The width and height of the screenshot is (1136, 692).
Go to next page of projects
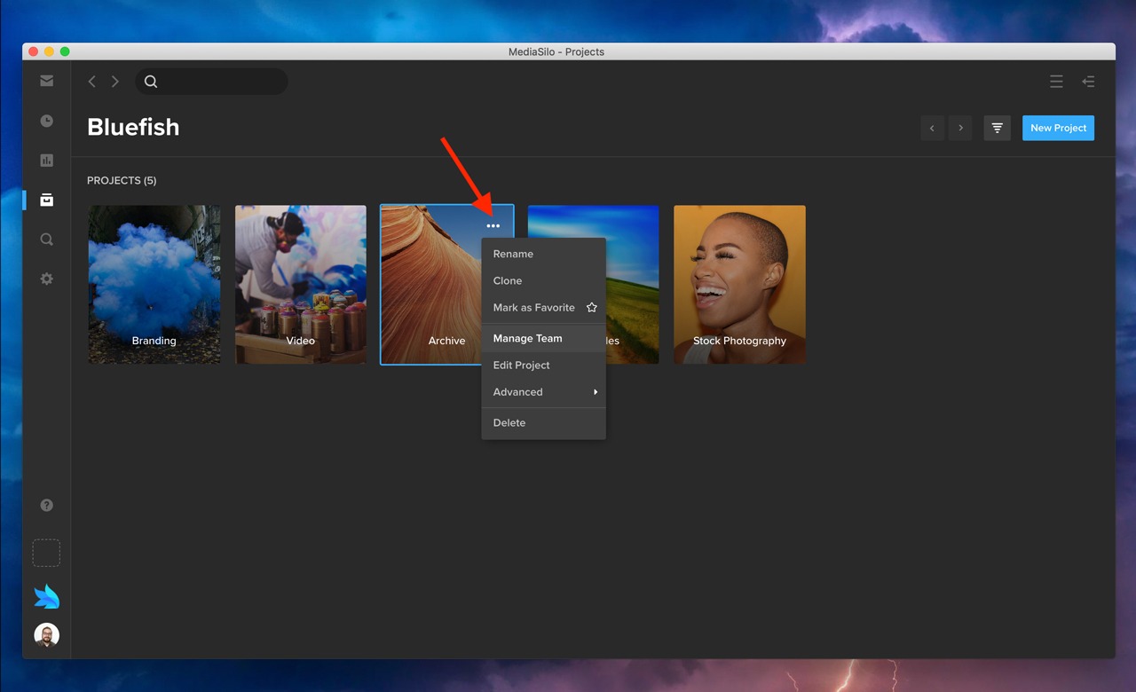click(960, 128)
